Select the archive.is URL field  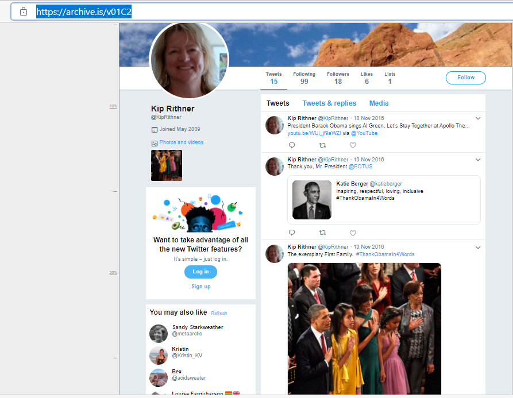pyautogui.click(x=262, y=11)
